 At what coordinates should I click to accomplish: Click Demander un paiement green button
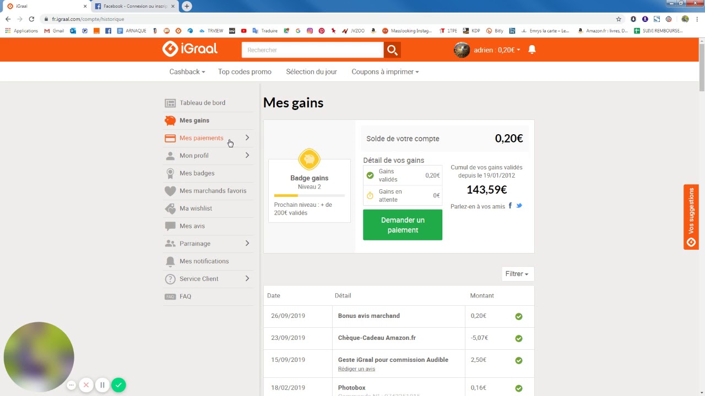tap(403, 225)
